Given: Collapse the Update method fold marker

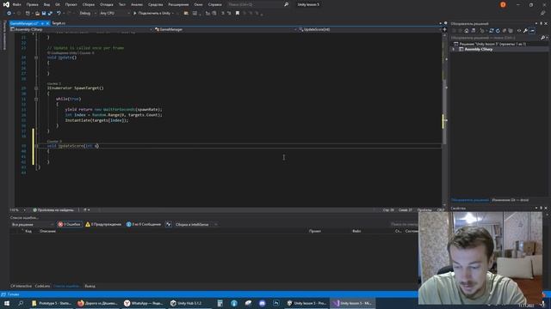Looking at the screenshot, I should 36,58.
